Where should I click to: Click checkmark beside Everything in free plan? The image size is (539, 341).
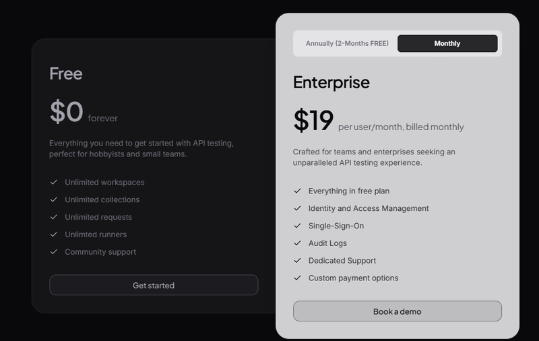point(297,191)
